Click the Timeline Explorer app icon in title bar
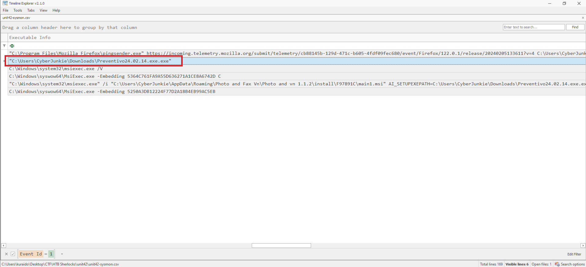The width and height of the screenshot is (586, 267). [5, 3]
